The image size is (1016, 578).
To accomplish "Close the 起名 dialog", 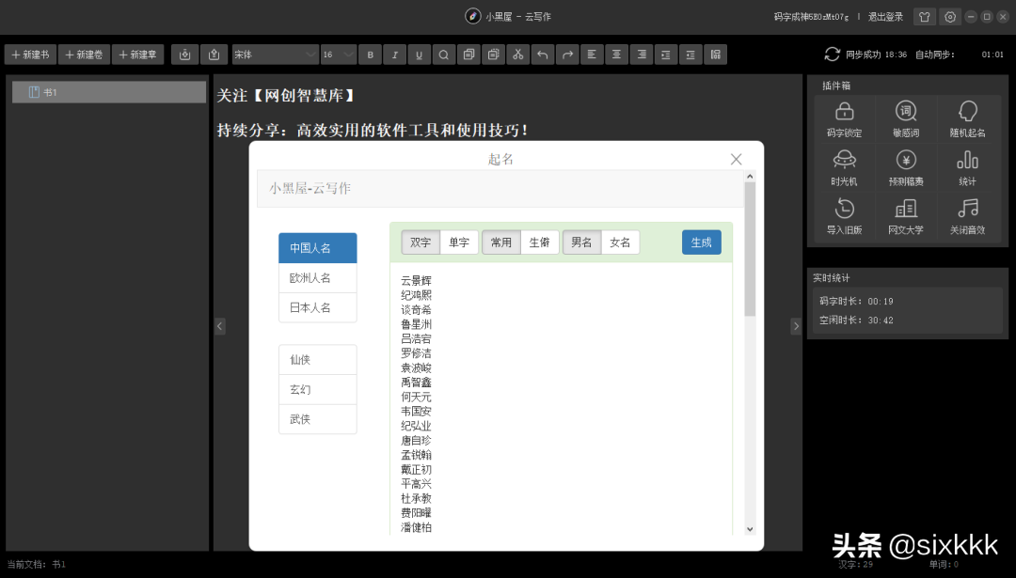I will coord(736,159).
